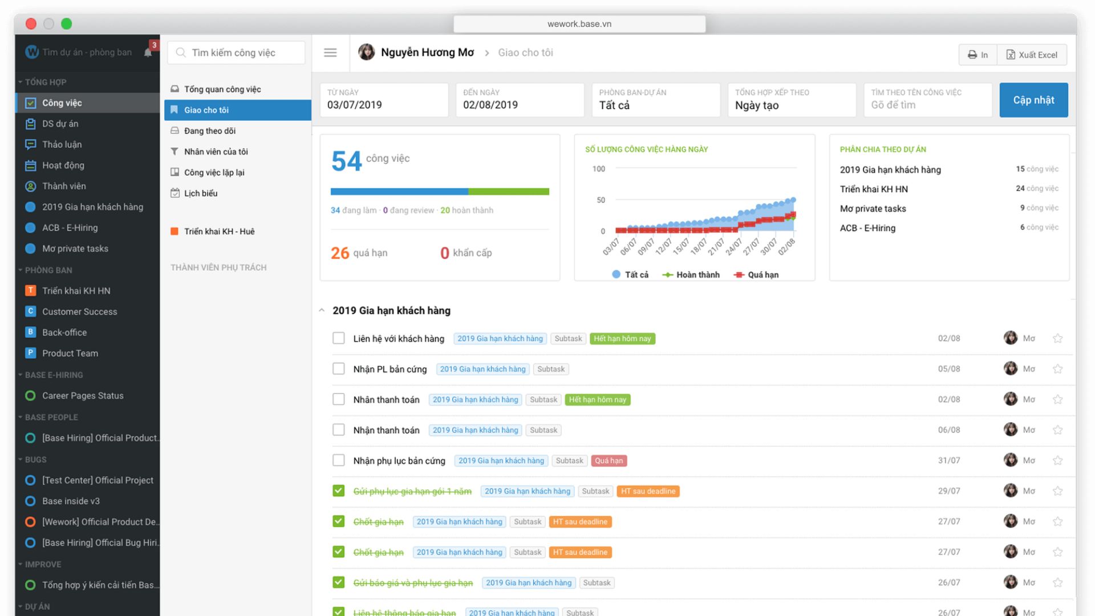The width and height of the screenshot is (1095, 616).
Task: Click the In print button
Action: [x=978, y=55]
